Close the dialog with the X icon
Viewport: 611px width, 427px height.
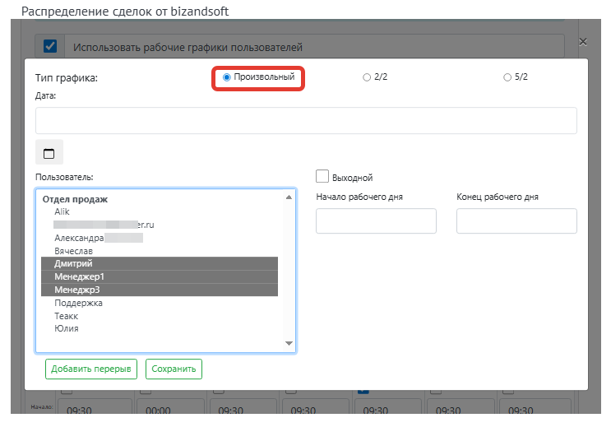pyautogui.click(x=582, y=42)
